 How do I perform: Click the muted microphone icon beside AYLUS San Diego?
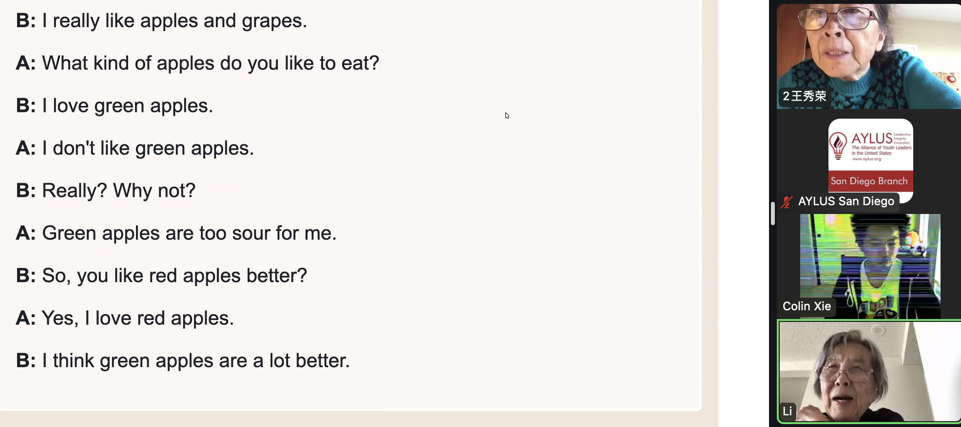[x=786, y=202]
